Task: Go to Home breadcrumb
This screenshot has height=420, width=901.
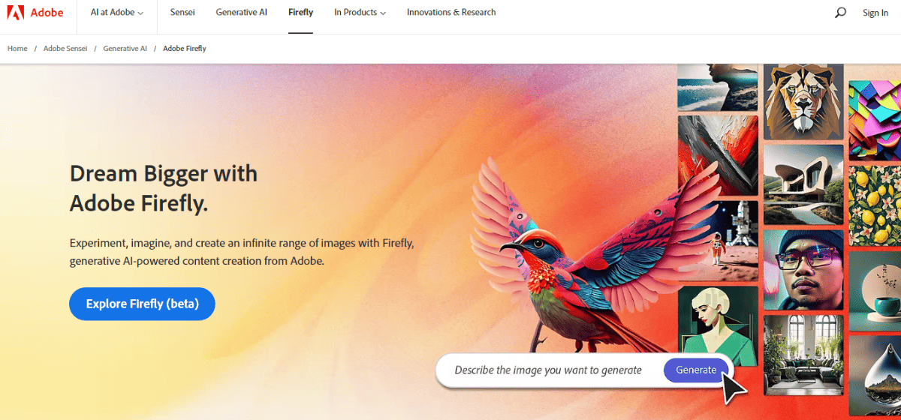Action: tap(17, 49)
